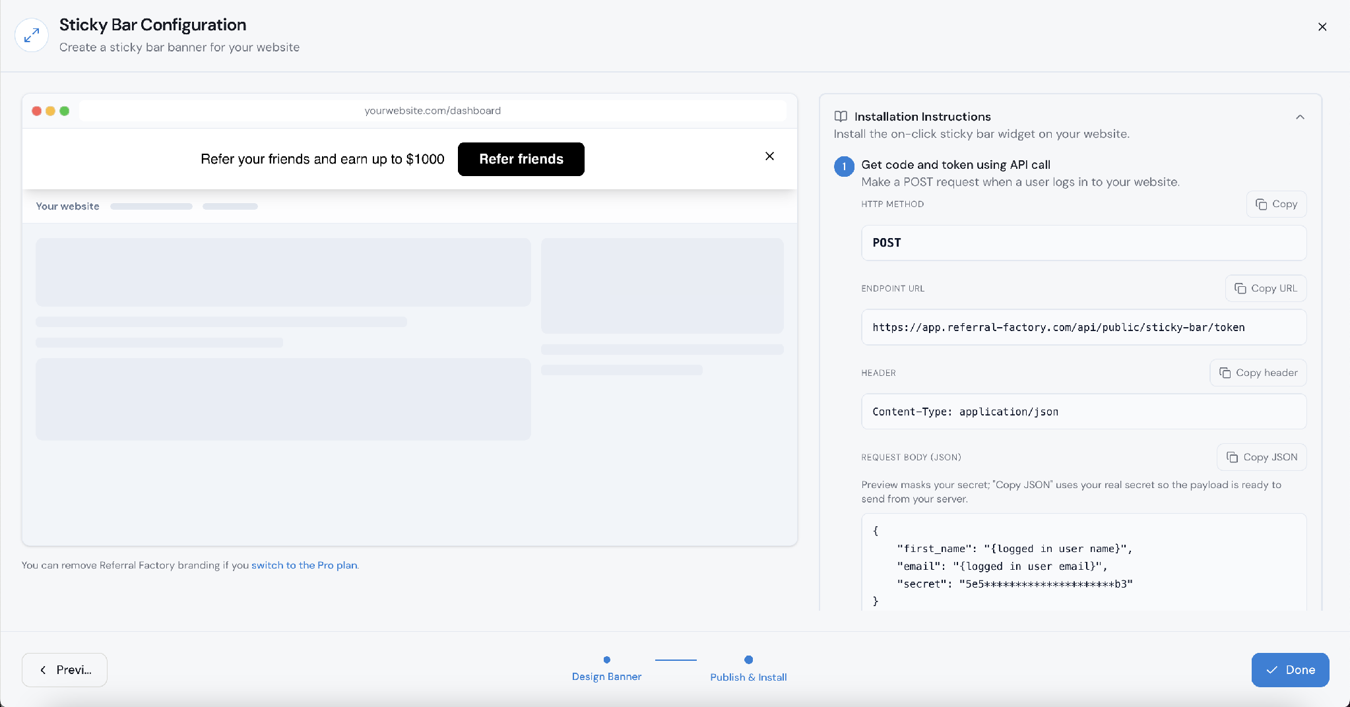Close the Sticky Bar Configuration dialog

1322,27
